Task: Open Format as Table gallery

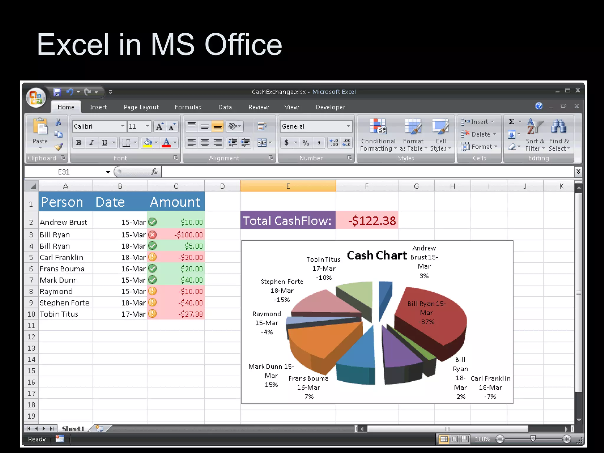Action: click(413, 135)
